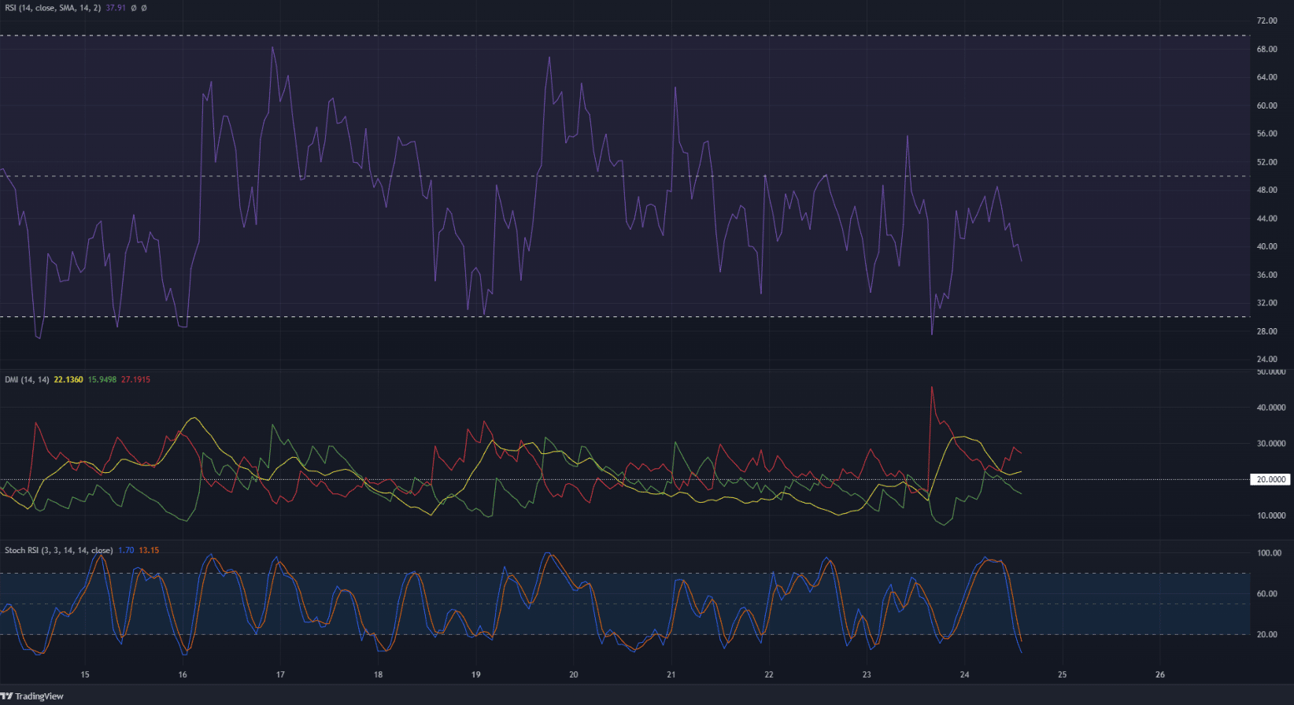
Task: Click date 19 on time axis
Action: coord(475,674)
